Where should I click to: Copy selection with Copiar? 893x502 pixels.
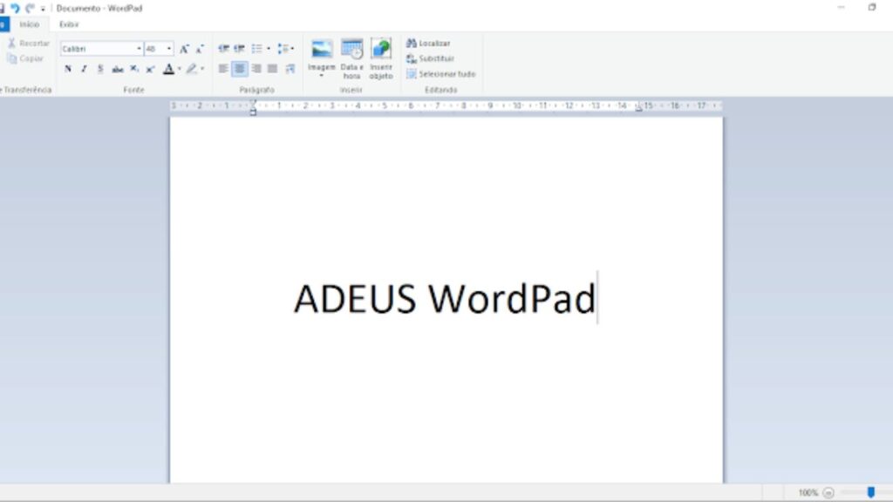pyautogui.click(x=24, y=58)
